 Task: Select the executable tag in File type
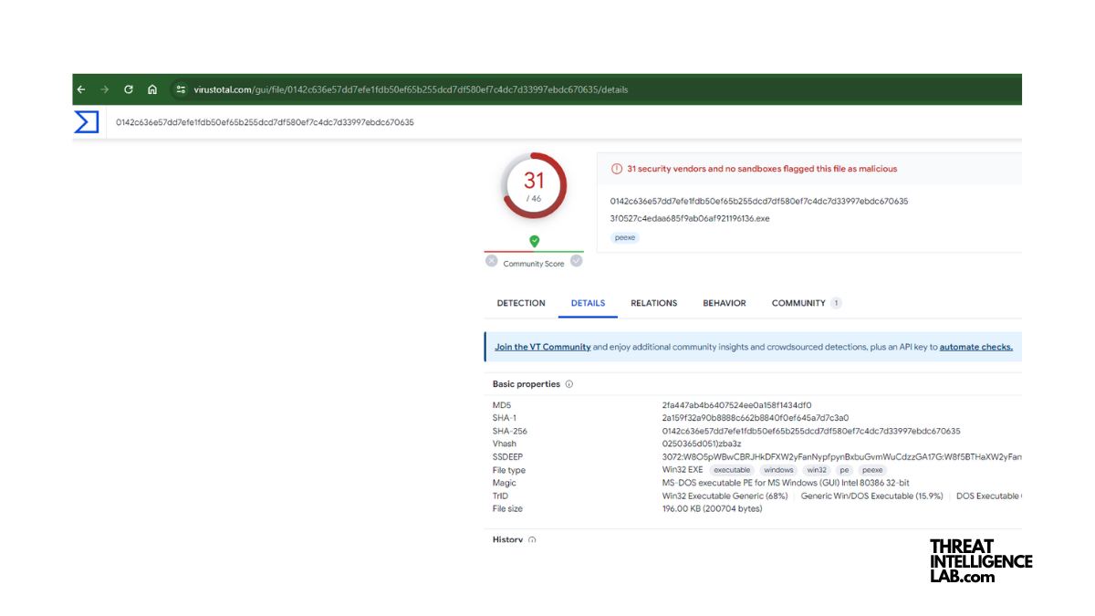click(x=732, y=469)
